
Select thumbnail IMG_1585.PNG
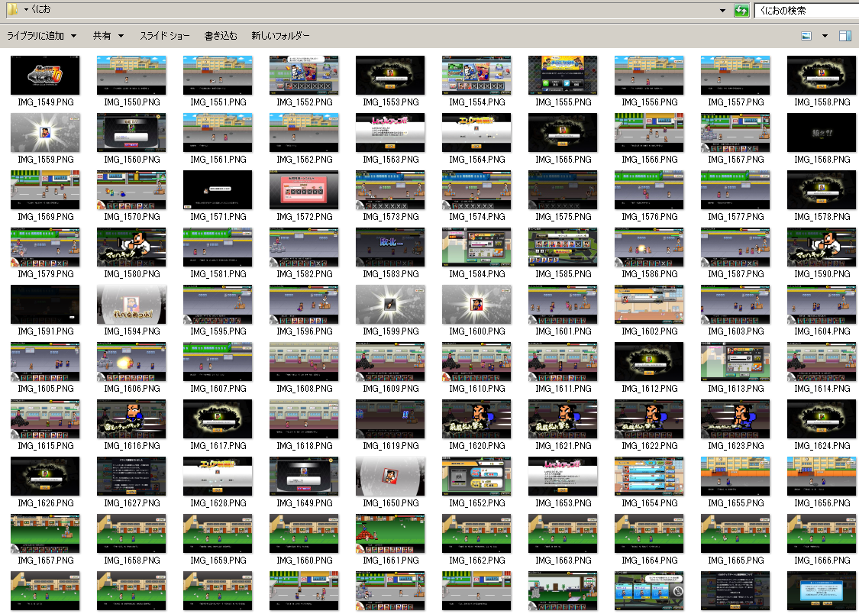(x=563, y=247)
